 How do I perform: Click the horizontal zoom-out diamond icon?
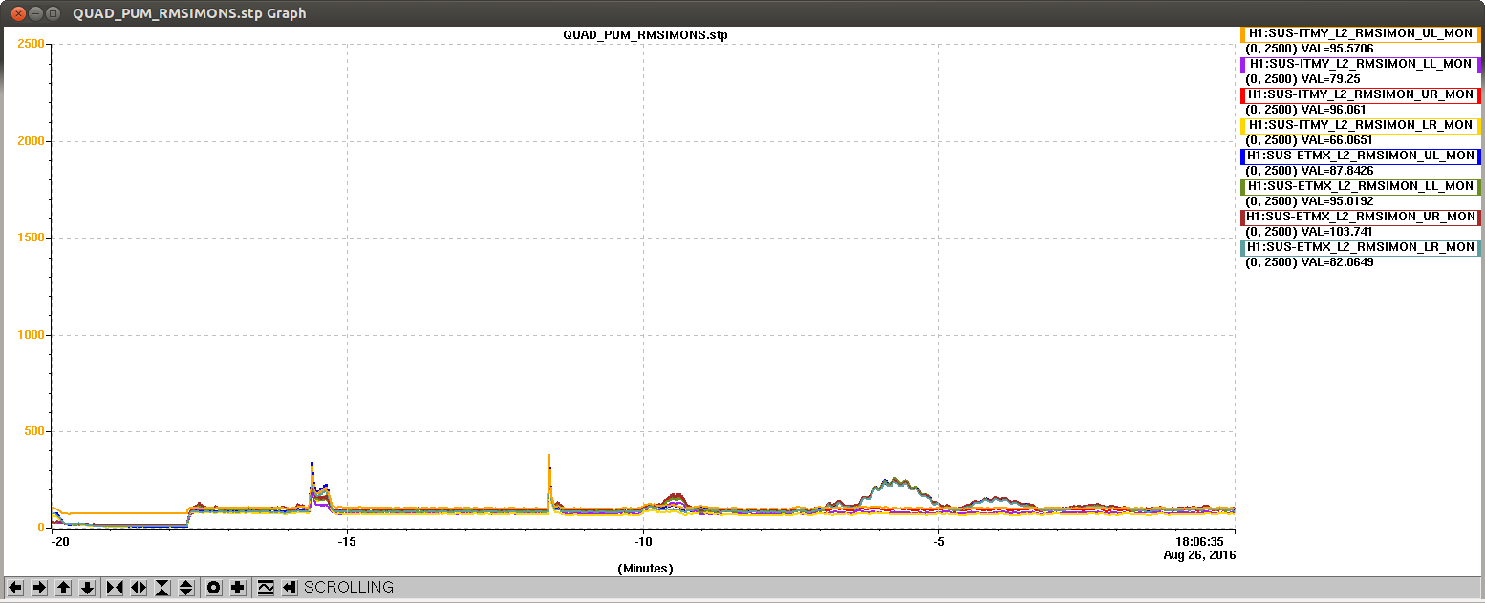(x=139, y=588)
